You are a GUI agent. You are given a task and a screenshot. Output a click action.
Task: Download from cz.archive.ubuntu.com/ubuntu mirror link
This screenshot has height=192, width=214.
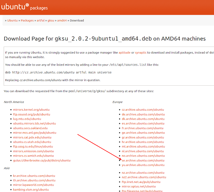pos(143,110)
